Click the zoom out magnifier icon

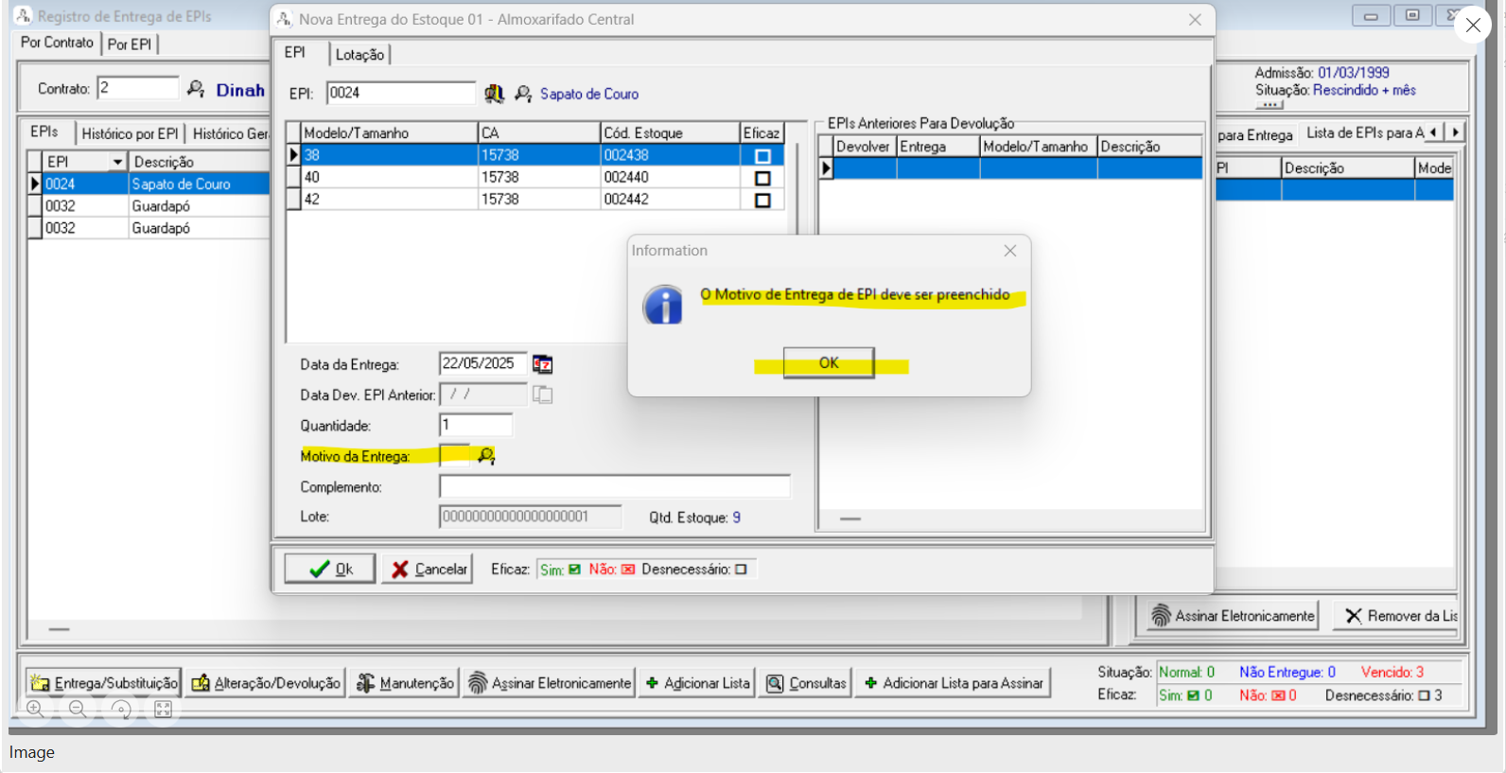pos(78,709)
